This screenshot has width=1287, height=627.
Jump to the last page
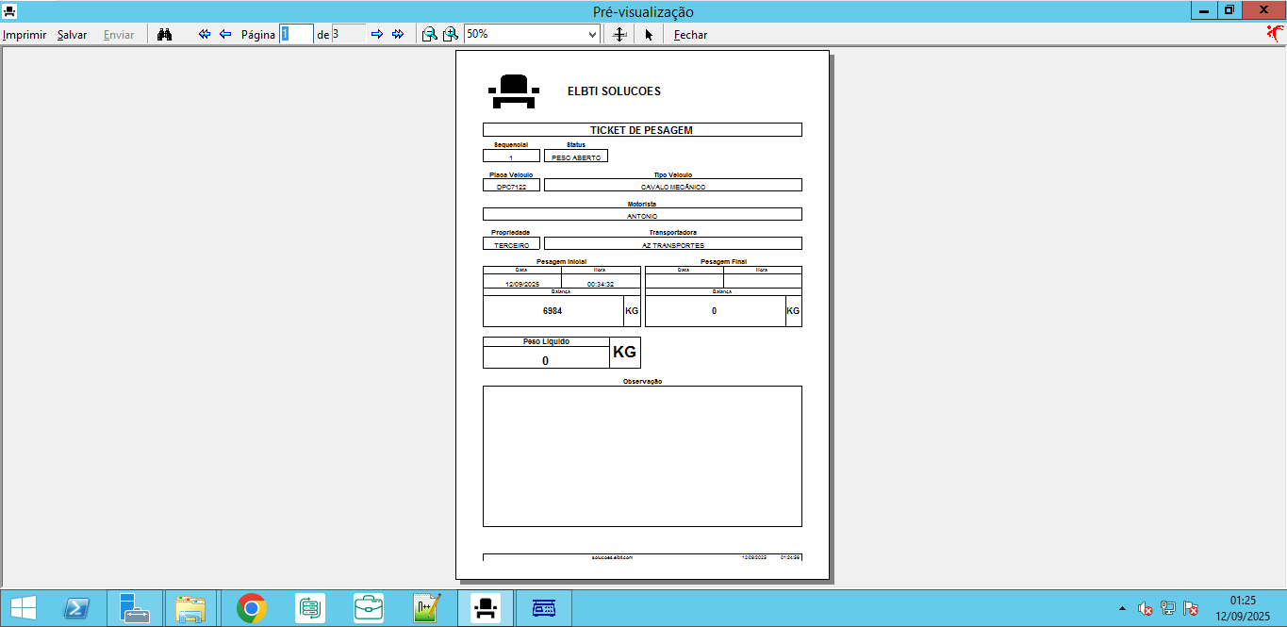click(398, 35)
